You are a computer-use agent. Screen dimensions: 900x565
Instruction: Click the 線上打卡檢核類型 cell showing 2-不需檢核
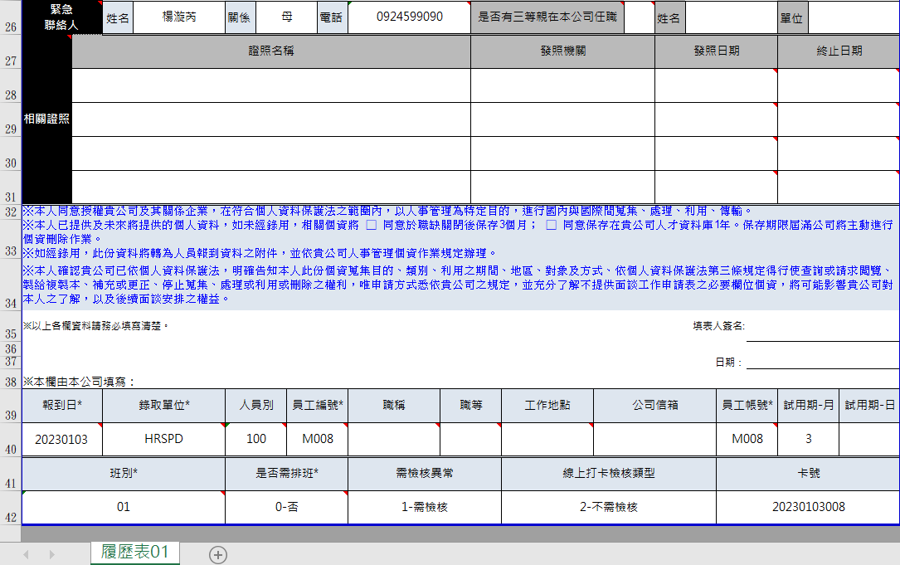608,507
